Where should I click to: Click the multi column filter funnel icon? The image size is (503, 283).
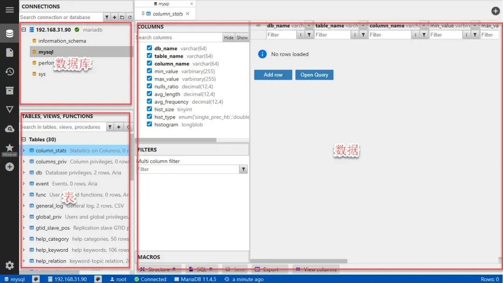click(244, 169)
